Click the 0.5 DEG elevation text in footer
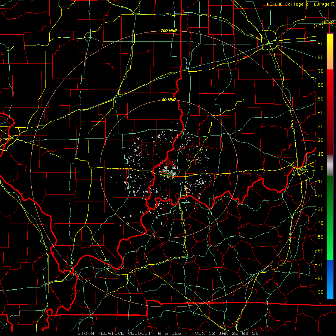Viewport: 336px width, 336px height. coord(169,333)
